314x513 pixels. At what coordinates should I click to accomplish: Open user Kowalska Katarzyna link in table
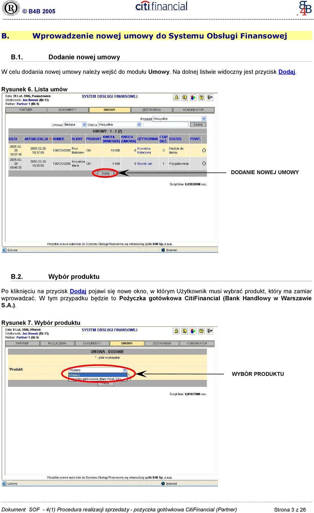coord(144,150)
